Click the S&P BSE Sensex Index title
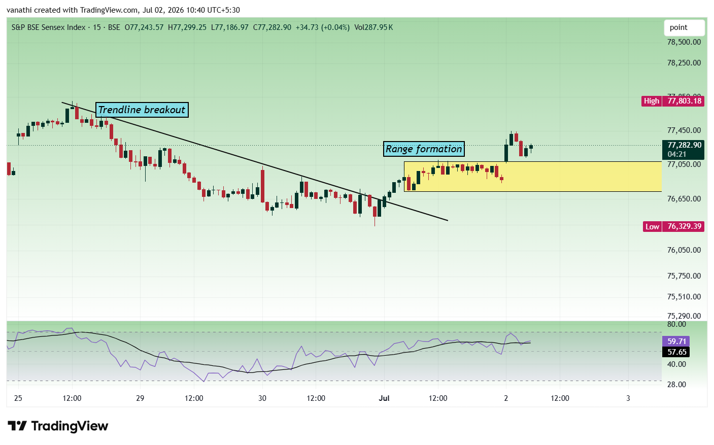Screen dimensions: 714x445 49,27
